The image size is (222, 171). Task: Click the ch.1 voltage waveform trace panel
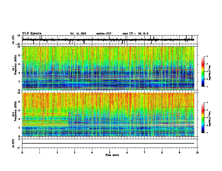[x=110, y=40]
